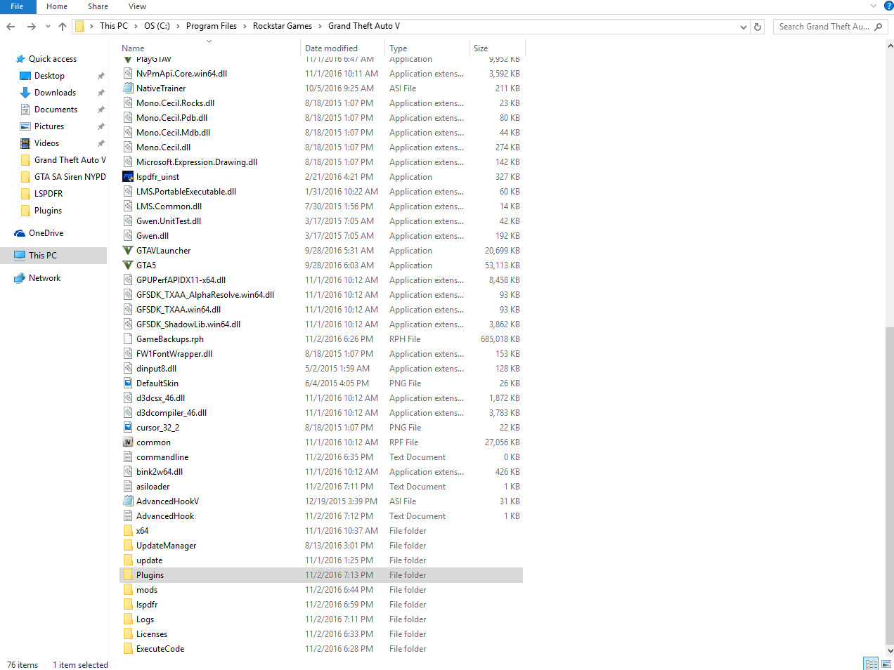Image resolution: width=894 pixels, height=670 pixels.
Task: Open LSPDFR folder in sidebar
Action: pyautogui.click(x=48, y=194)
